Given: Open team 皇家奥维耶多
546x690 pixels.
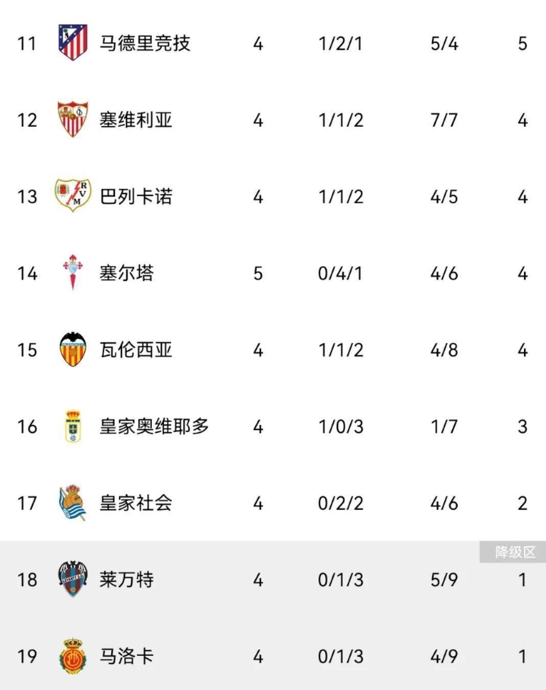Looking at the screenshot, I should (x=154, y=426).
